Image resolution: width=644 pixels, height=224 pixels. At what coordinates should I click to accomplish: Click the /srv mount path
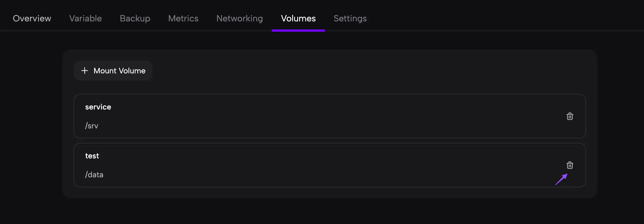(92, 126)
